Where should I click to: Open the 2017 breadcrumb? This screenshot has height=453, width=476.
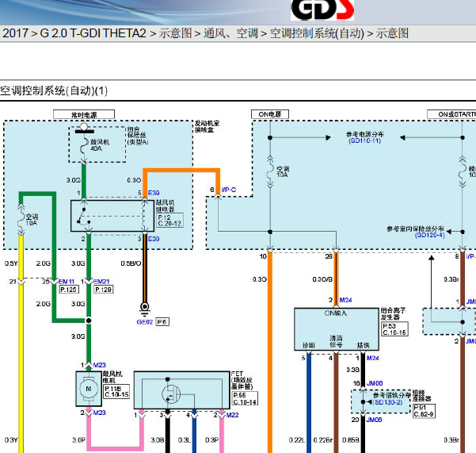(15, 33)
